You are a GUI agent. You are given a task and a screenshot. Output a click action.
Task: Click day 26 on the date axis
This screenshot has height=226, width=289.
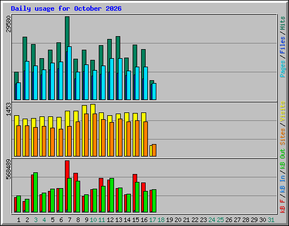pos(229,220)
